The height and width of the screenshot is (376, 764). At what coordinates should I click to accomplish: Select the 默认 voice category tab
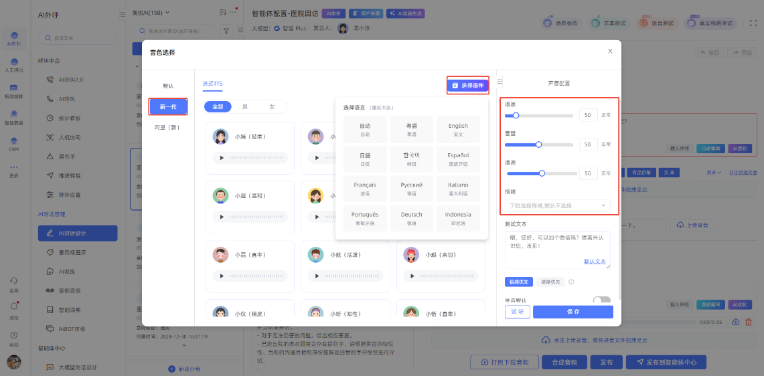click(x=167, y=86)
